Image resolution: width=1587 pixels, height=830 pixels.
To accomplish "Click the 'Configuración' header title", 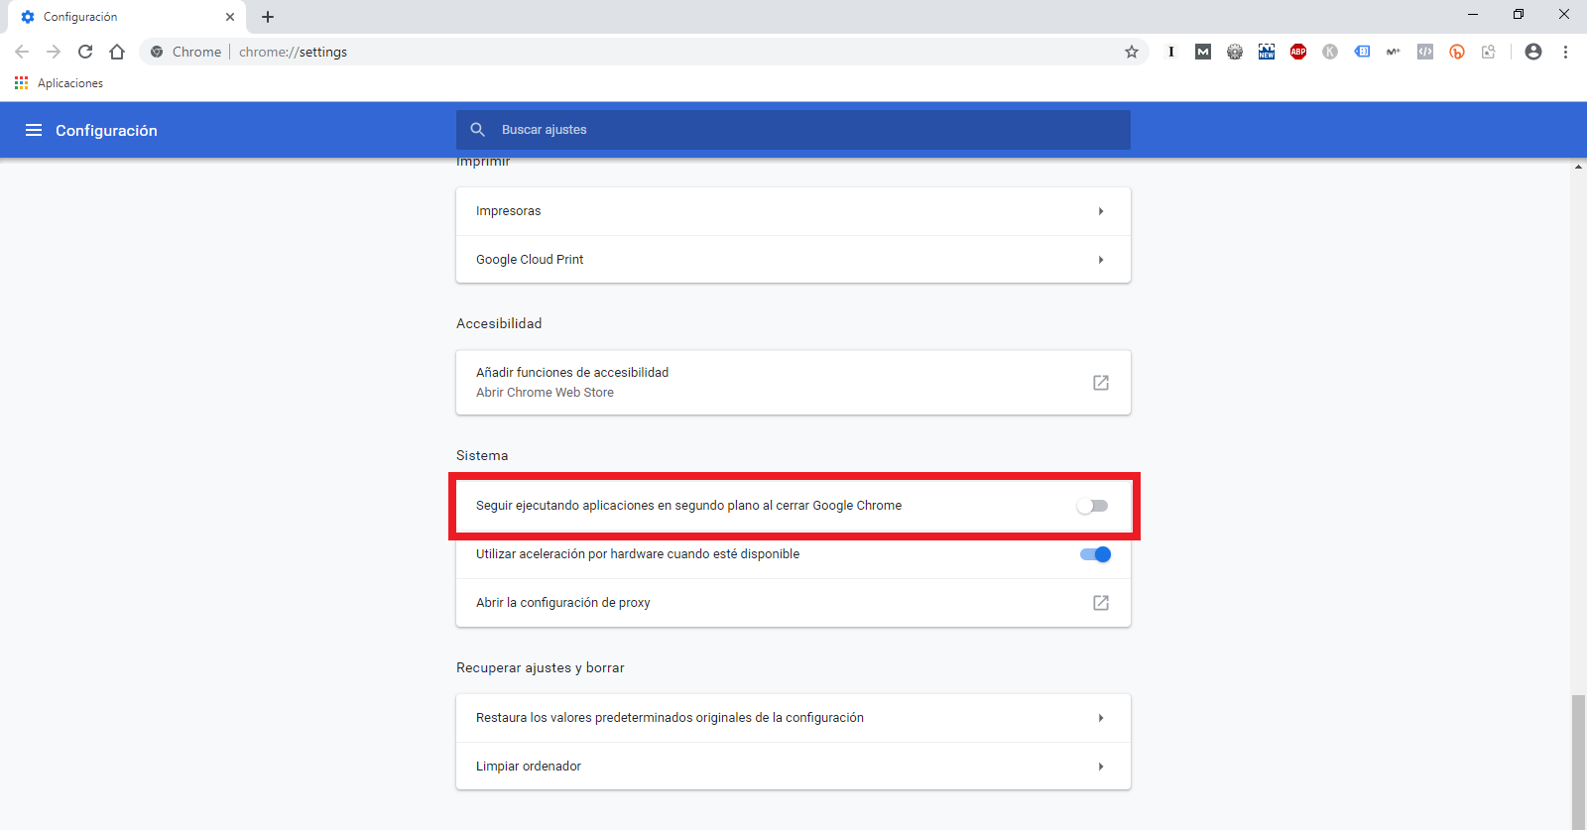I will 106,130.
